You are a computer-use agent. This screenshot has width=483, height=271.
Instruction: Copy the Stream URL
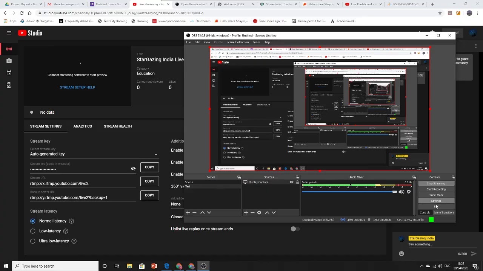click(x=149, y=181)
